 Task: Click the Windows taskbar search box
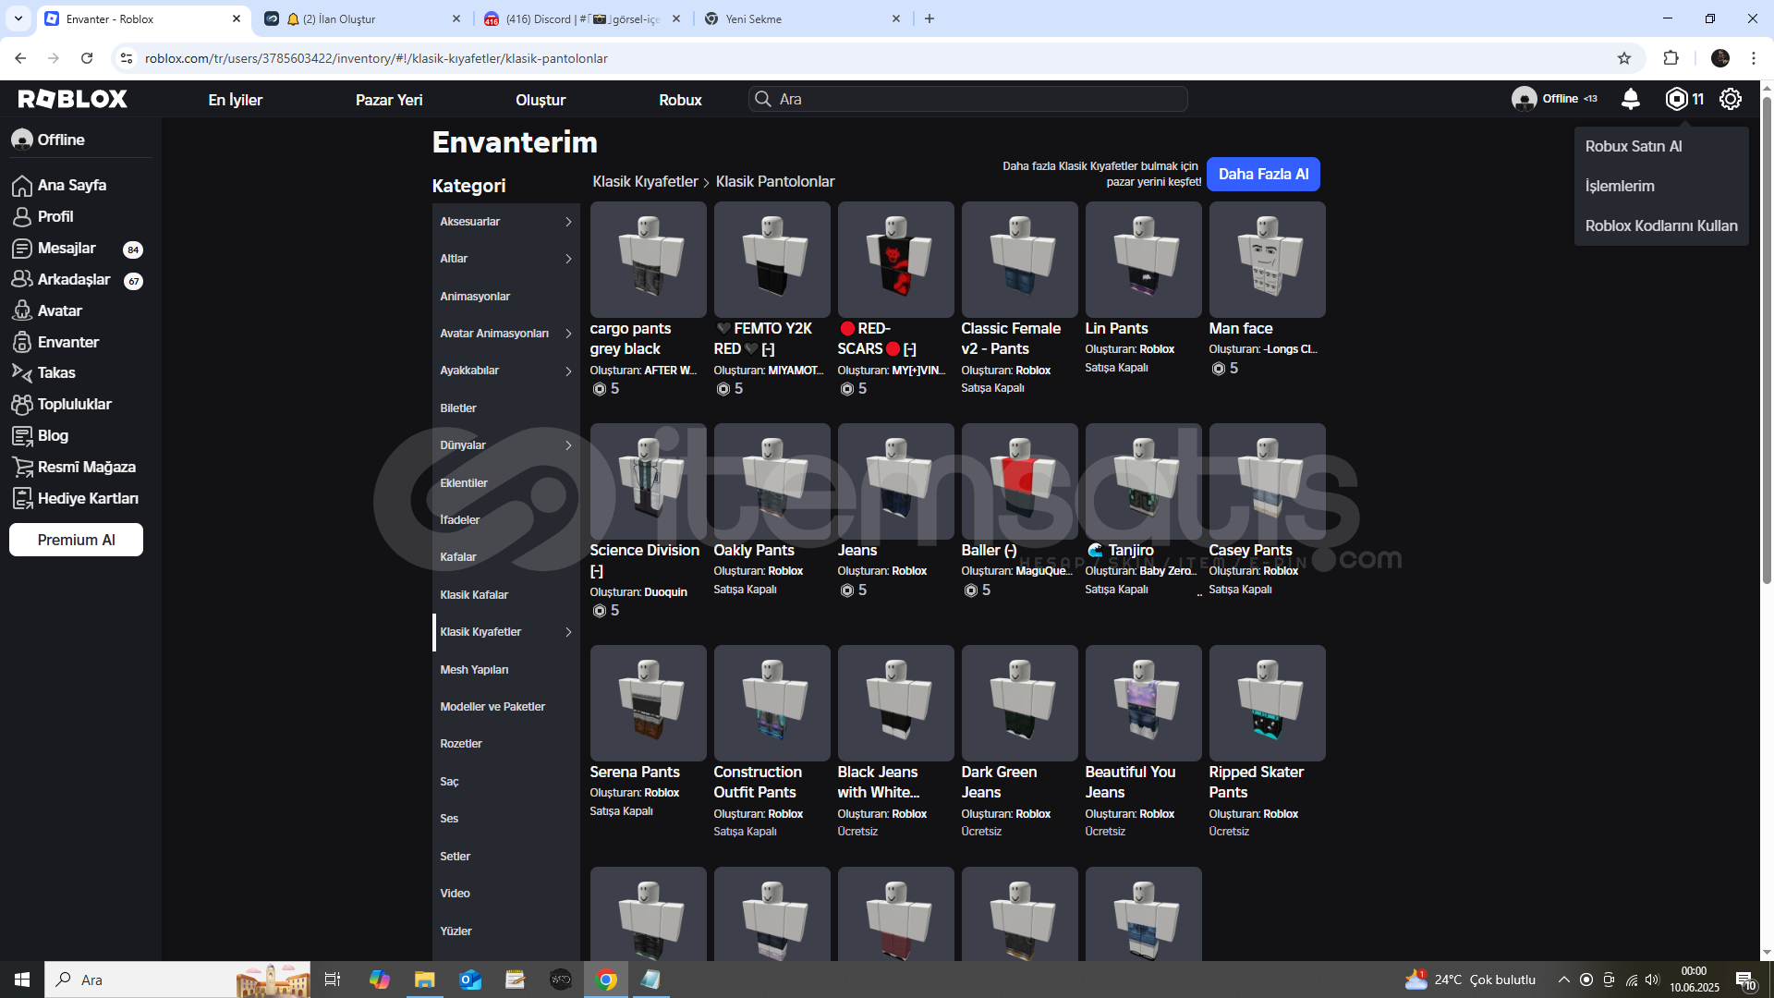pos(177,980)
